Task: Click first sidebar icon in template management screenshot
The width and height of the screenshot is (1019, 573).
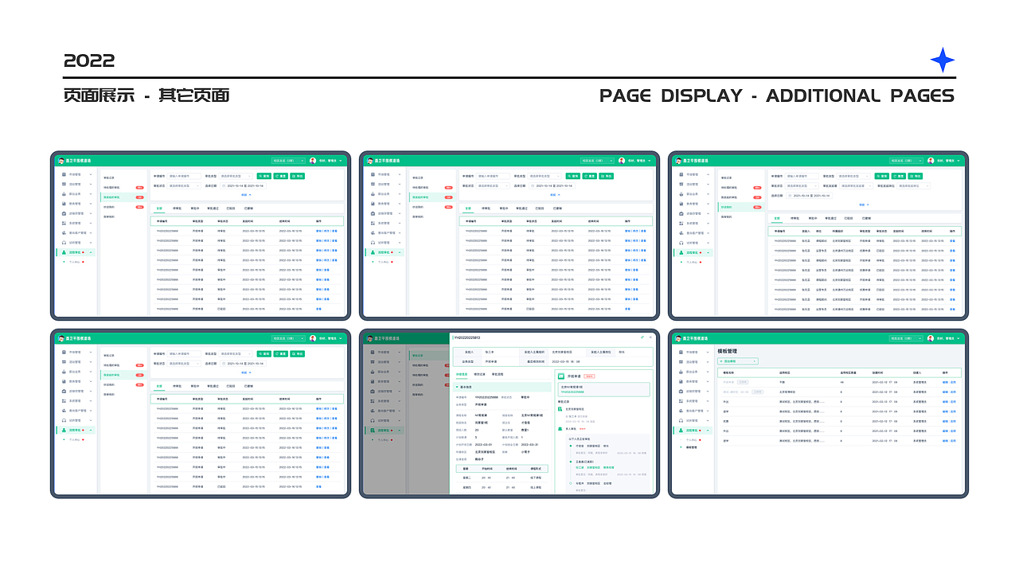Action: (x=681, y=352)
